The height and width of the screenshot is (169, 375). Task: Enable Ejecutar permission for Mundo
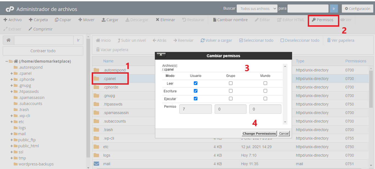265,99
